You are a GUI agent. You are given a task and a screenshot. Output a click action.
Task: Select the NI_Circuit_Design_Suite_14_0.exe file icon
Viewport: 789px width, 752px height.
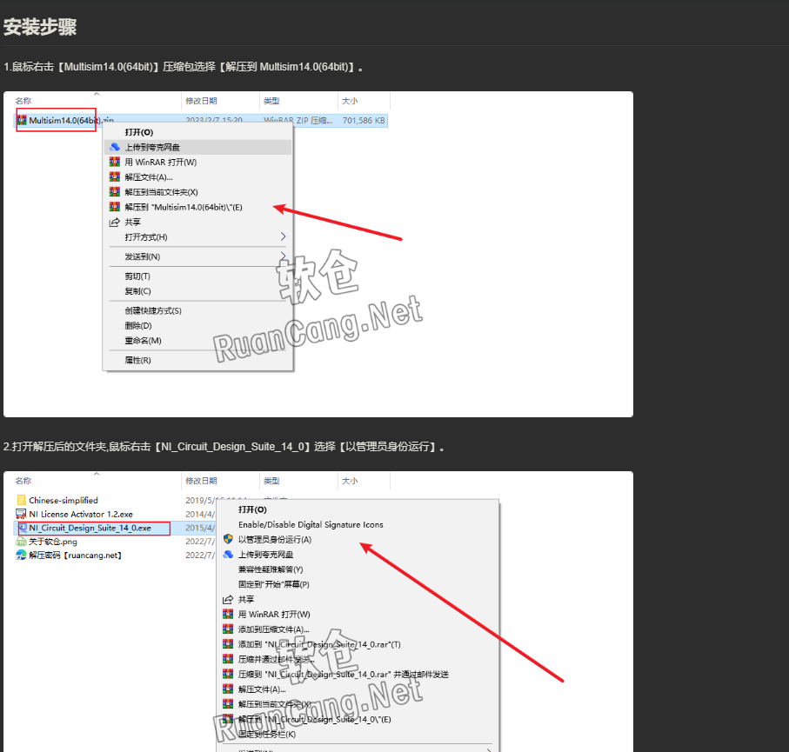pyautogui.click(x=23, y=528)
